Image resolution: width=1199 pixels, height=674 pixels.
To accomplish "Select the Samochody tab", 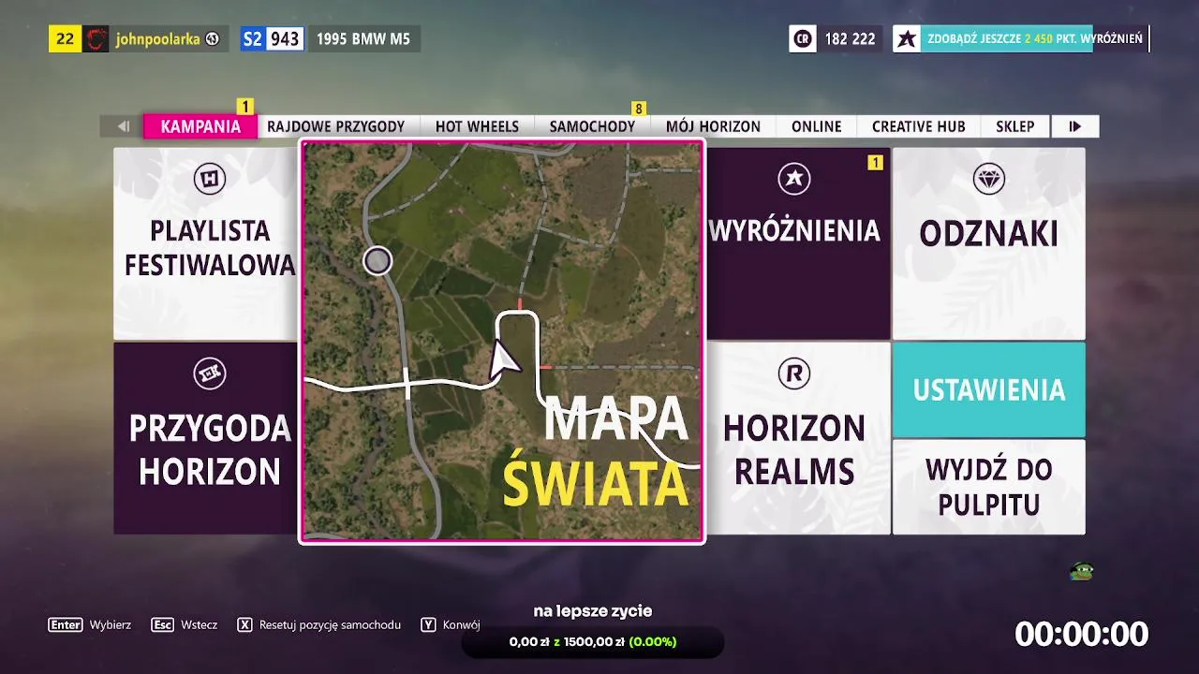I will [592, 126].
